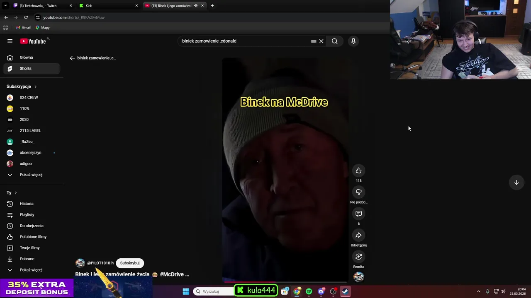Expand the Subskrypcje section

(22, 87)
